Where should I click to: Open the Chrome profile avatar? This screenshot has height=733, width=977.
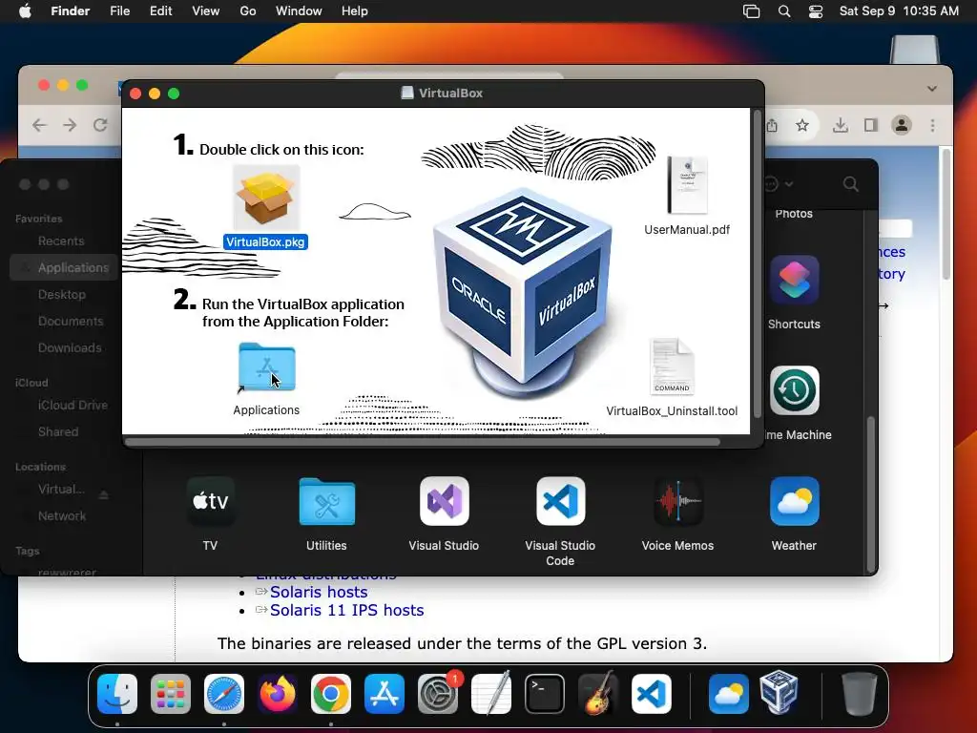[x=902, y=125]
